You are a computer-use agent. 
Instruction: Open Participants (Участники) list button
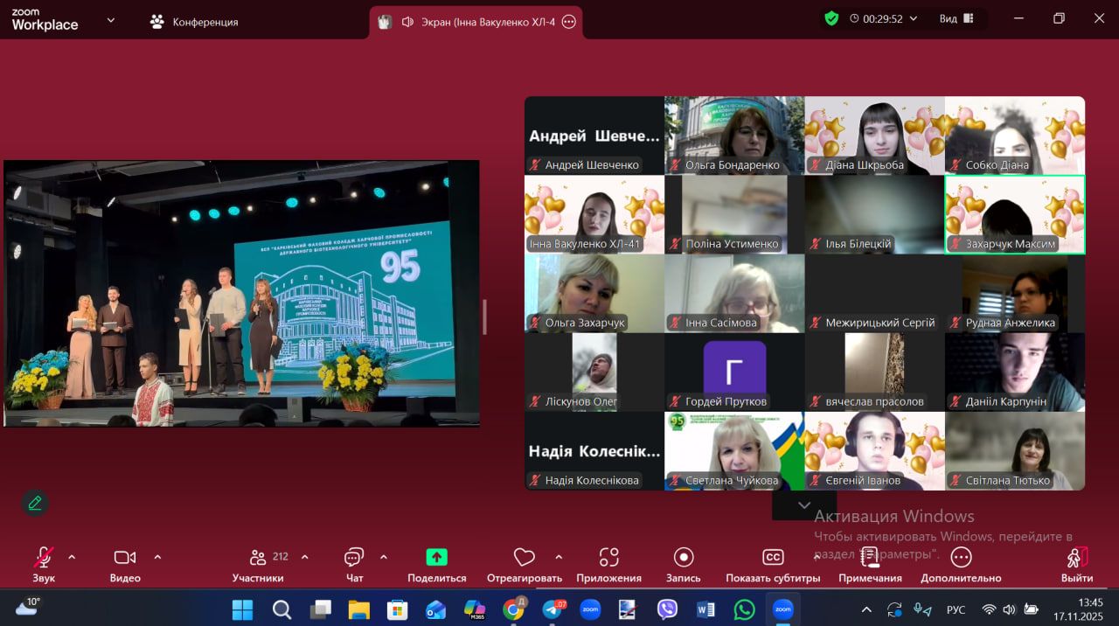(259, 558)
